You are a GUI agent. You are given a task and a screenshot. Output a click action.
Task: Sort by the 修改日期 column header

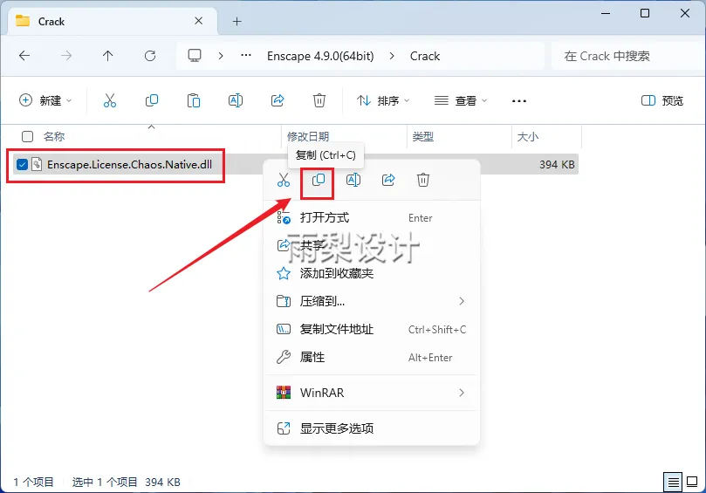click(308, 136)
